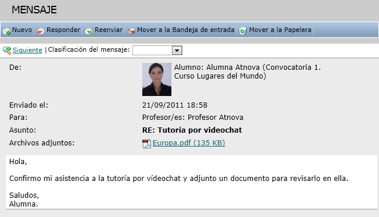This screenshot has height=217, width=379.
Task: Click 'Curso Lugares del Mundo)' text
Action: click(220, 76)
